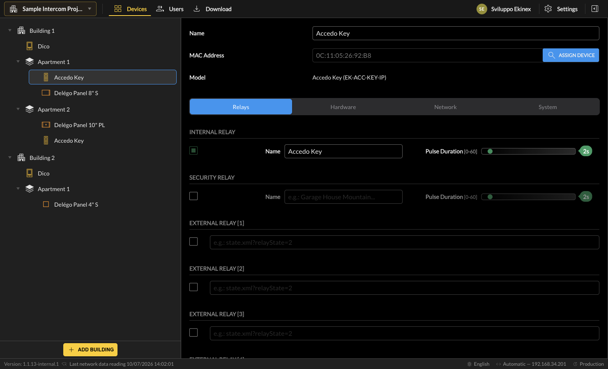Click the collapse side panel icon
This screenshot has height=369, width=608.
tap(595, 9)
